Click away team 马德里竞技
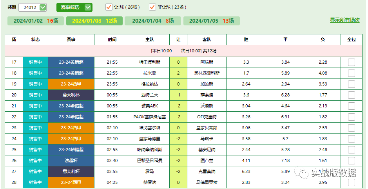Image resolution: width=368 pixels, height=189 pixels. 207,182
